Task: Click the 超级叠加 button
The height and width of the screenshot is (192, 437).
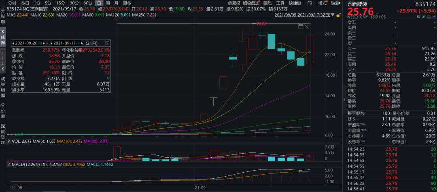Action: pos(251,3)
